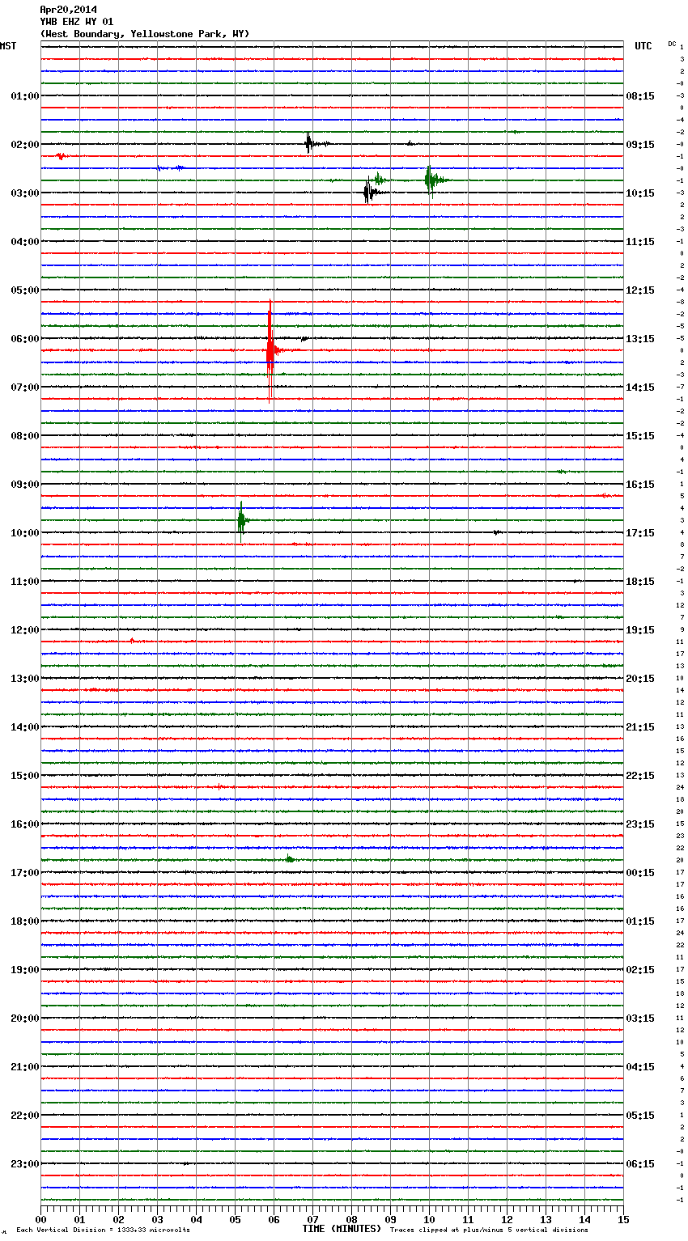This screenshot has width=688, height=1241.
Task: Click the 00:15 UTC time label
Action: tap(640, 872)
